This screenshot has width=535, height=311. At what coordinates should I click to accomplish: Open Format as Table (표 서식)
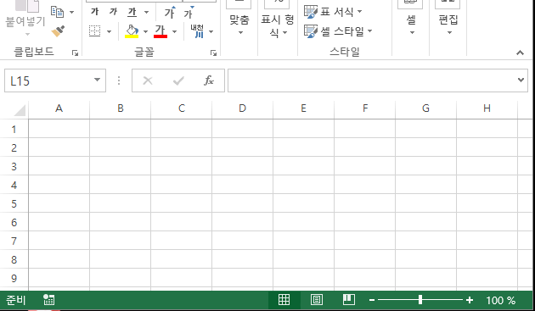click(x=333, y=12)
